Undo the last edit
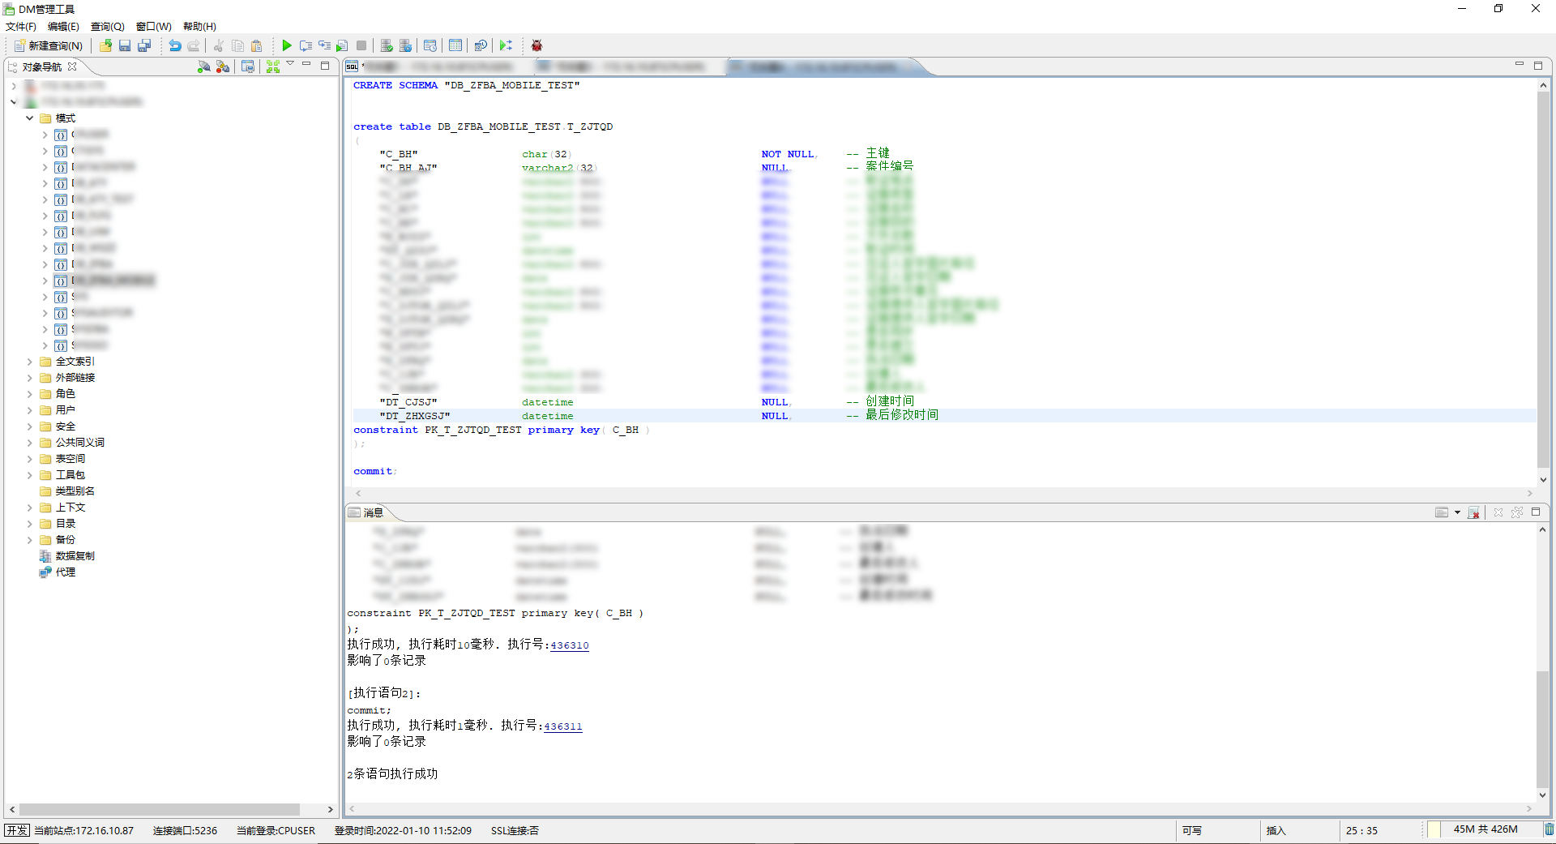Viewport: 1556px width, 844px height. [176, 46]
